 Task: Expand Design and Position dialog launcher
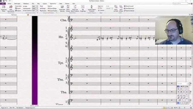pyautogui.click(x=57, y=13)
